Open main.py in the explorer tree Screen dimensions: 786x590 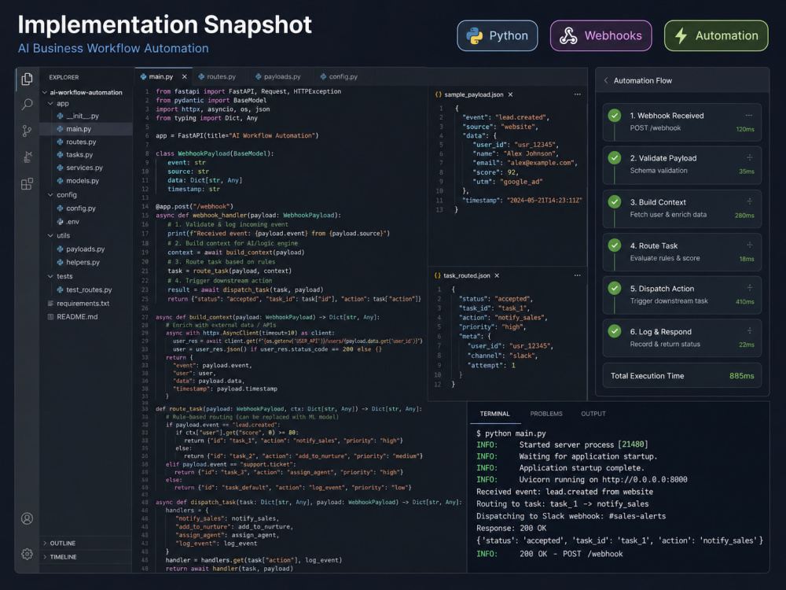[x=86, y=129]
